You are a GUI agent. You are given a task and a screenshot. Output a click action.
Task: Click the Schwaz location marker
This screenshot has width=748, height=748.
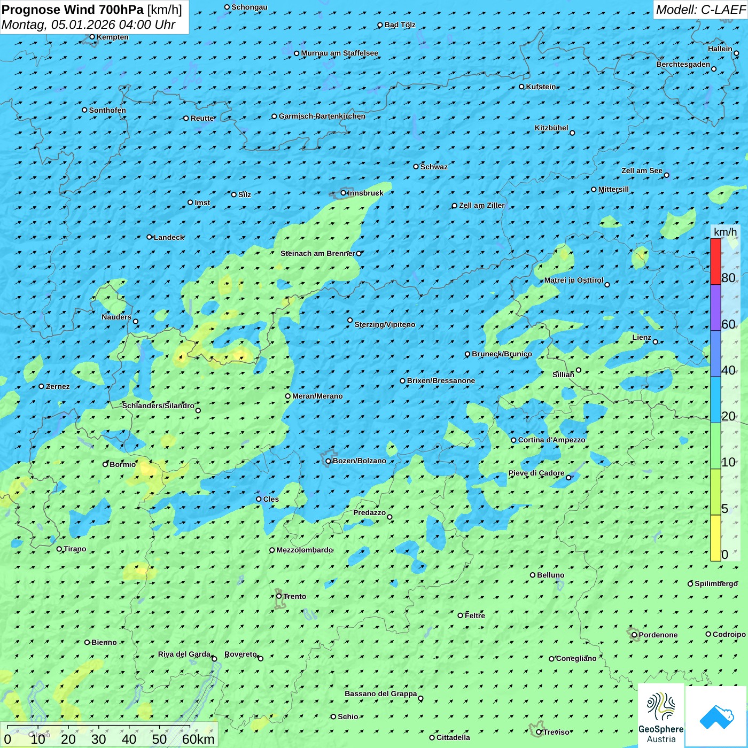click(x=416, y=167)
